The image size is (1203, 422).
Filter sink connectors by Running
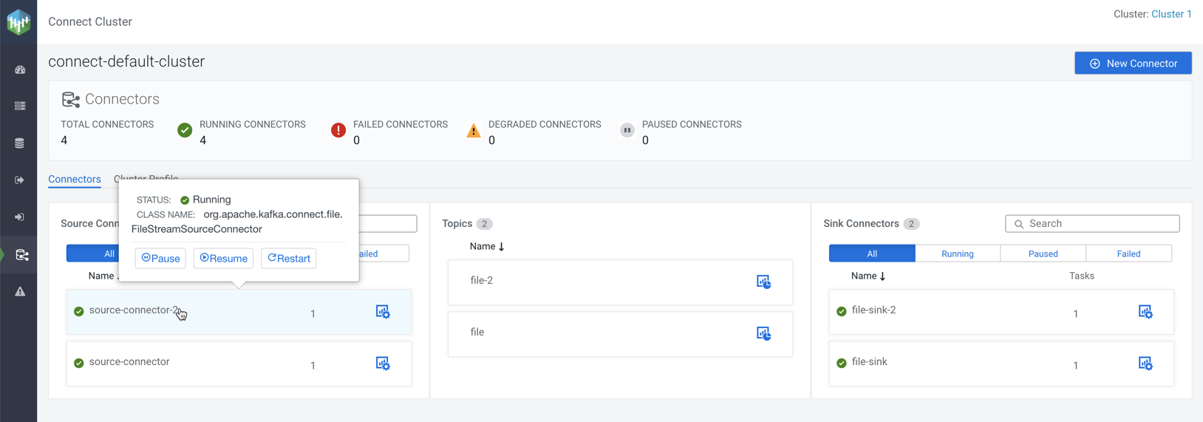point(958,253)
